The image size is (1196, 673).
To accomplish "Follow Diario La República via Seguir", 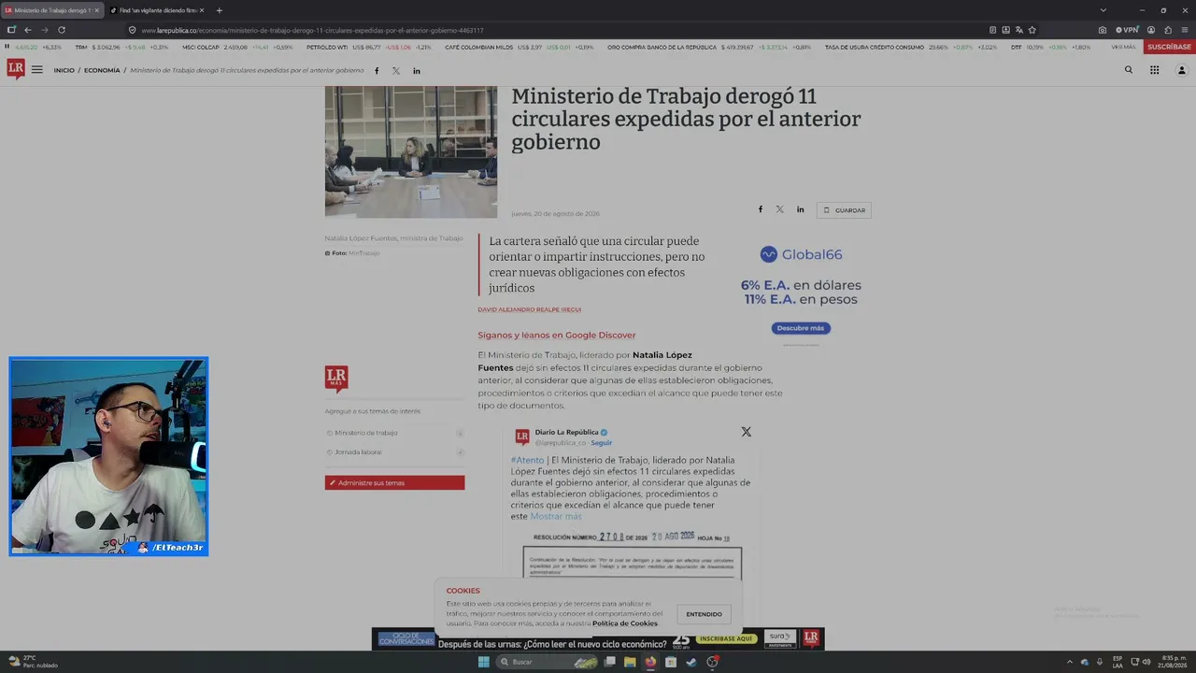I will click(602, 443).
